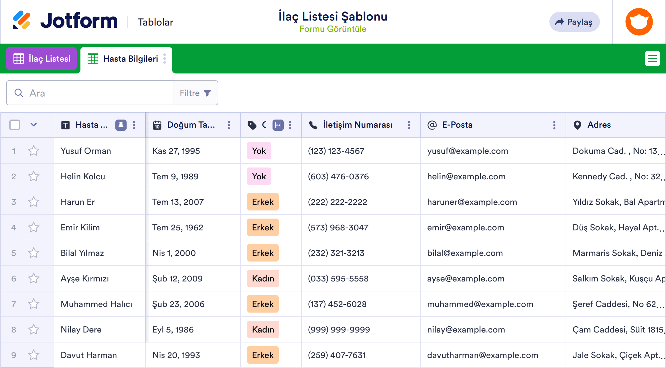Click phone number (573) 968-3047
666x368 pixels.
[x=338, y=228]
